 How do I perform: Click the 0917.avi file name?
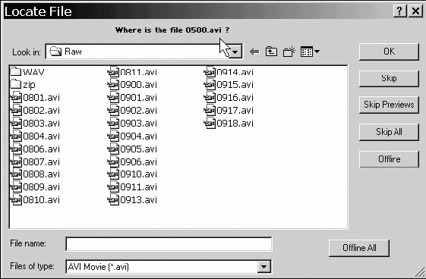(235, 111)
